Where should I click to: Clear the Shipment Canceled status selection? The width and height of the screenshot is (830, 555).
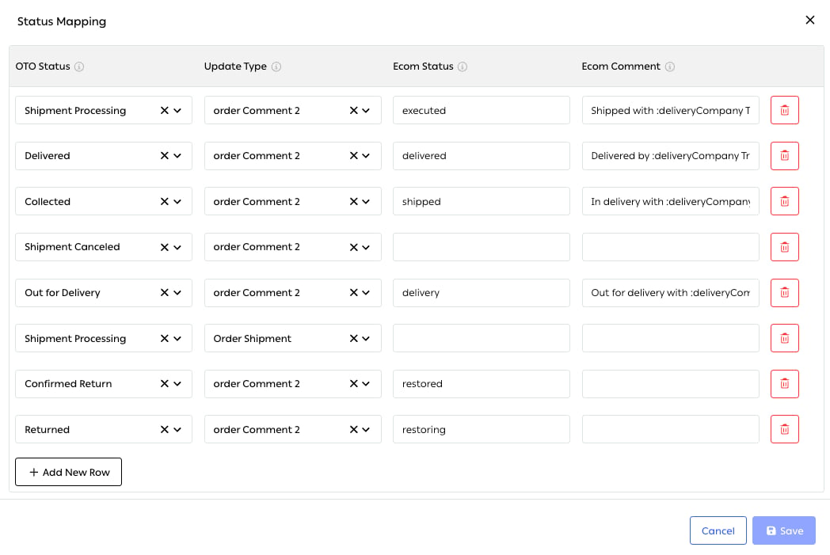[164, 247]
